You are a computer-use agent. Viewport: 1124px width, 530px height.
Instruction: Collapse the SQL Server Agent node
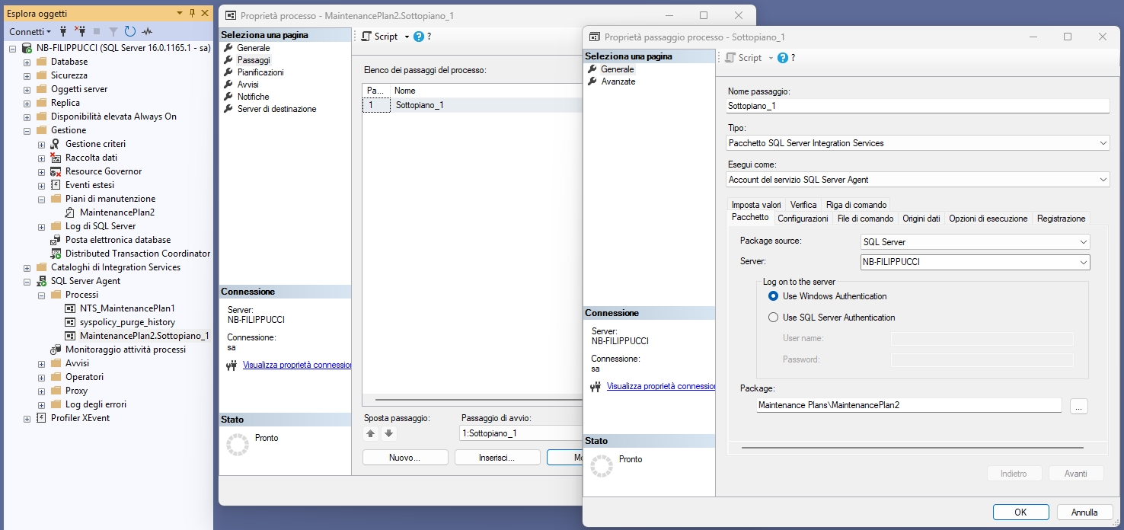coord(27,281)
